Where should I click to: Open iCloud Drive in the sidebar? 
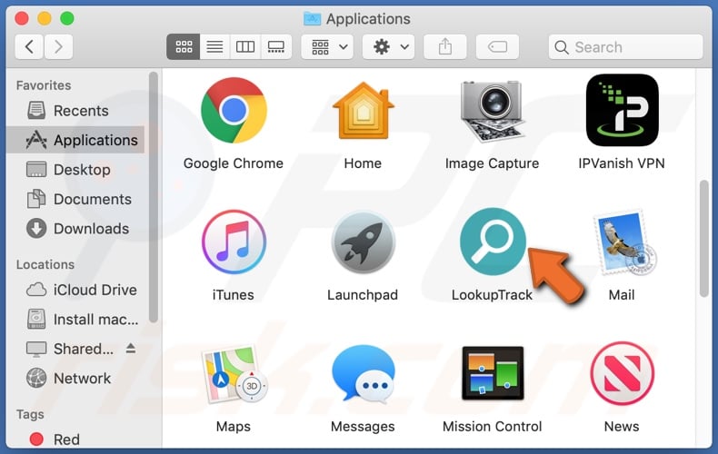pyautogui.click(x=75, y=290)
